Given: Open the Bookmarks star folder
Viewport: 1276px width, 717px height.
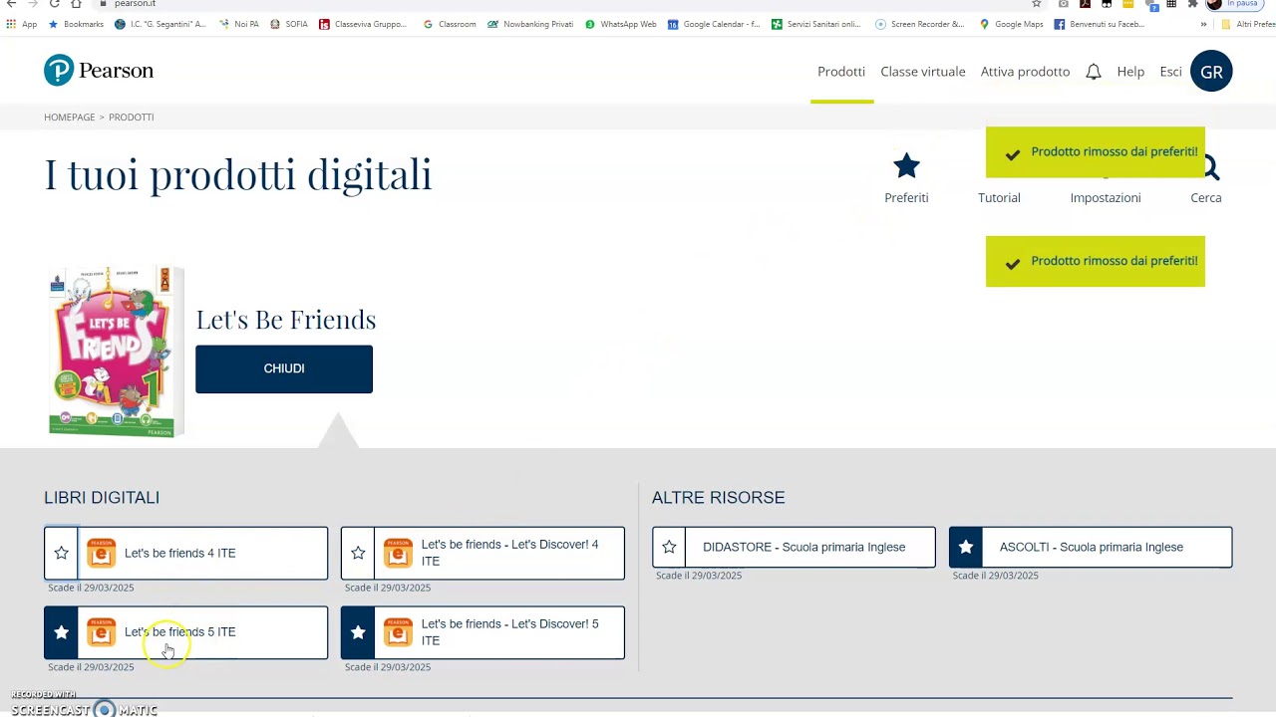Looking at the screenshot, I should [76, 24].
